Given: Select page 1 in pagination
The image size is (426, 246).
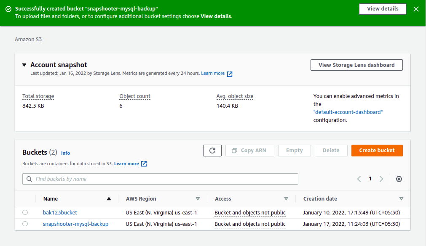Looking at the screenshot, I should click(x=370, y=178).
